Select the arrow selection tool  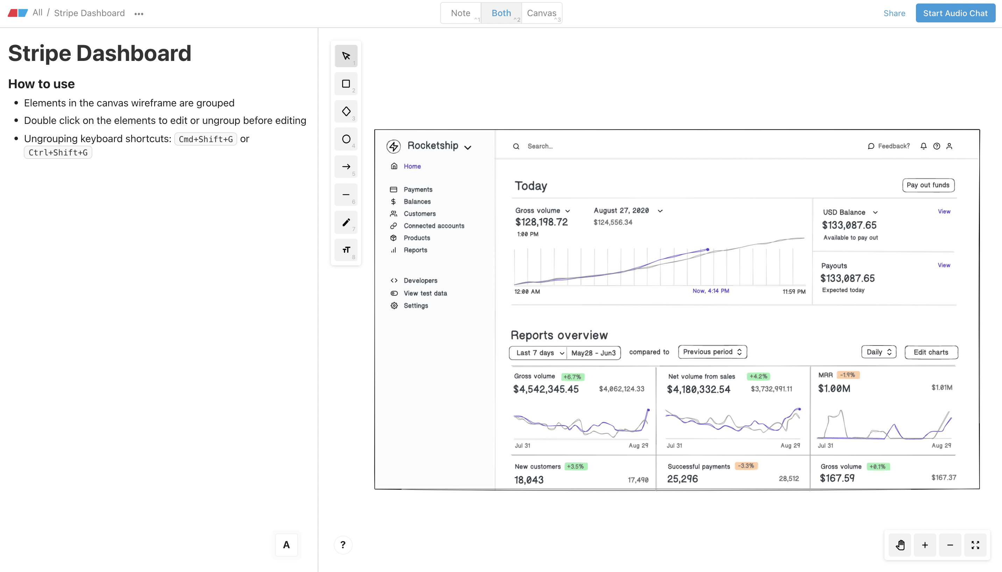point(346,56)
